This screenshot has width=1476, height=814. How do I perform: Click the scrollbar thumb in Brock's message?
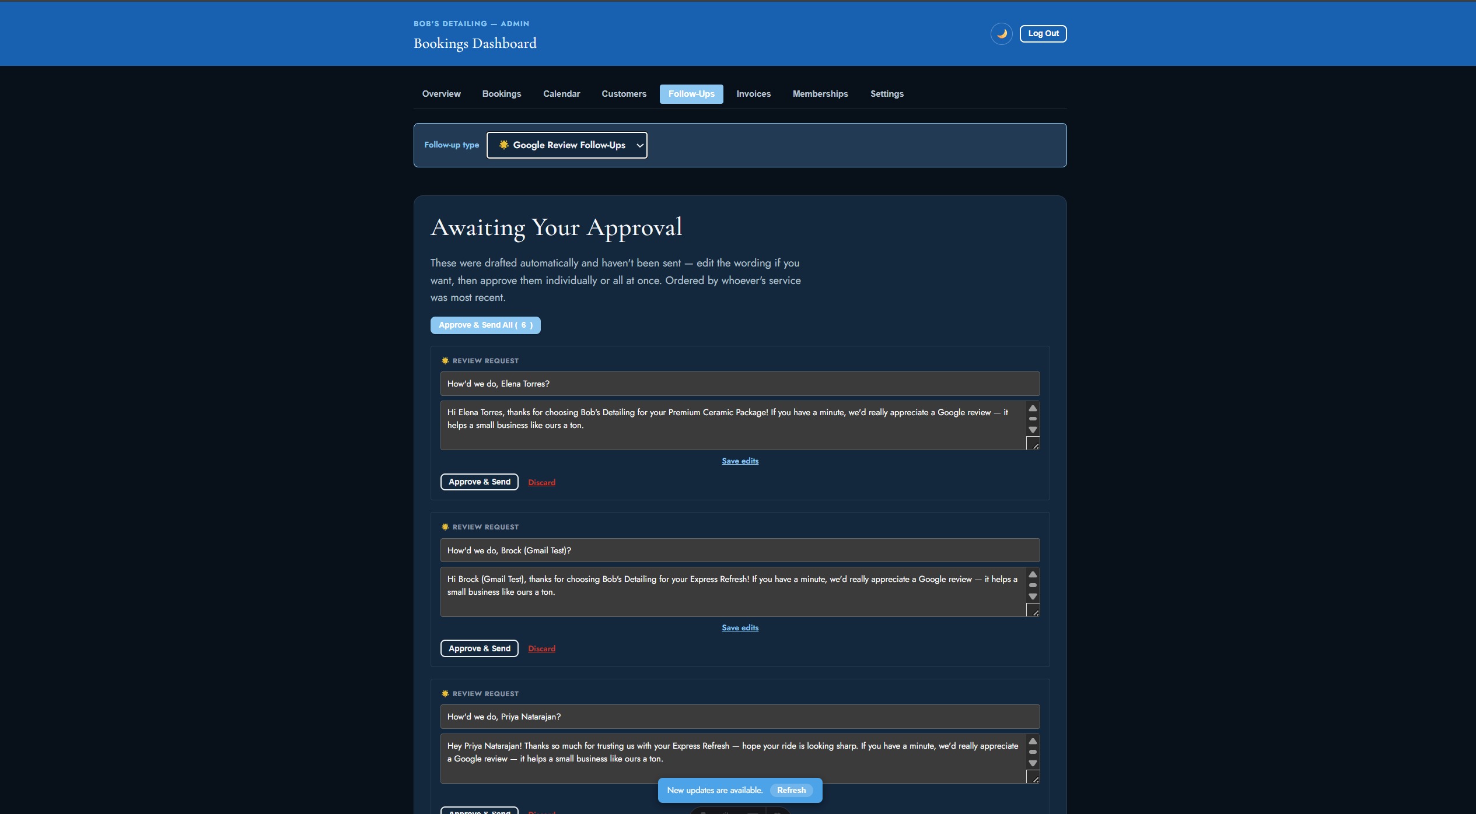click(1033, 585)
